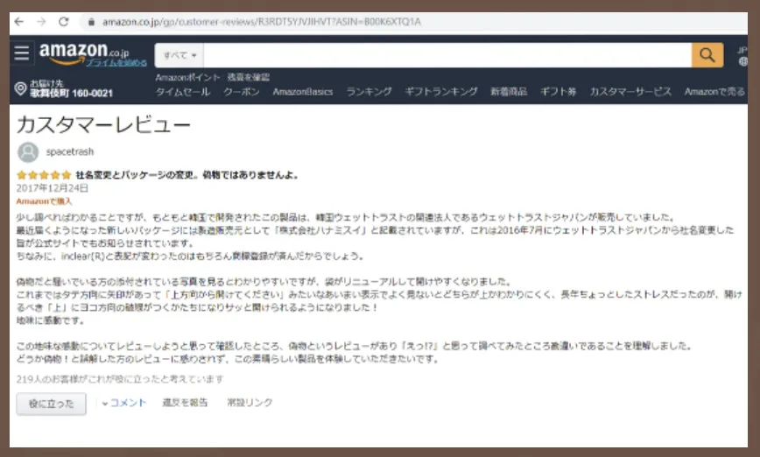Click the padlock icon in address bar

click(x=91, y=22)
